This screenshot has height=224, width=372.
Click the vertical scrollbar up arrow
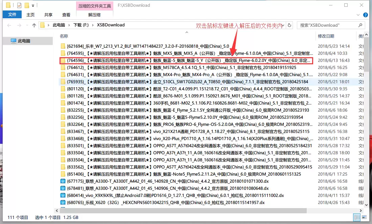tap(367, 35)
